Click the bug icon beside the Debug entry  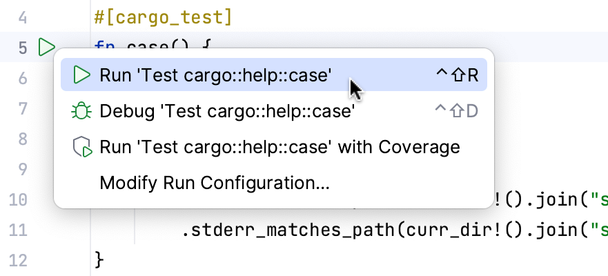(82, 111)
